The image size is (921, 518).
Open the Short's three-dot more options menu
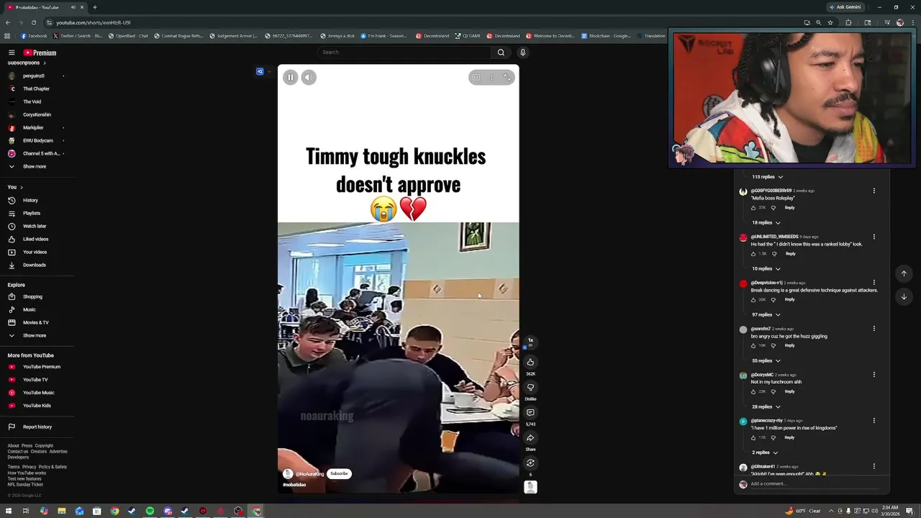[492, 77]
